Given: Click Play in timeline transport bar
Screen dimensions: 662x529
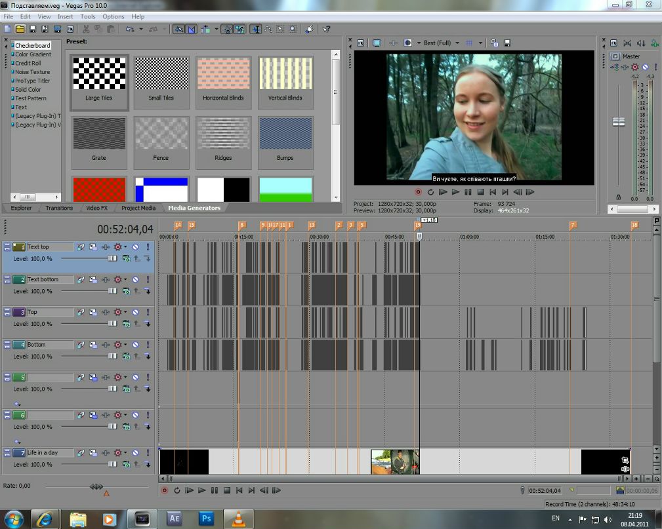Looking at the screenshot, I should (202, 490).
